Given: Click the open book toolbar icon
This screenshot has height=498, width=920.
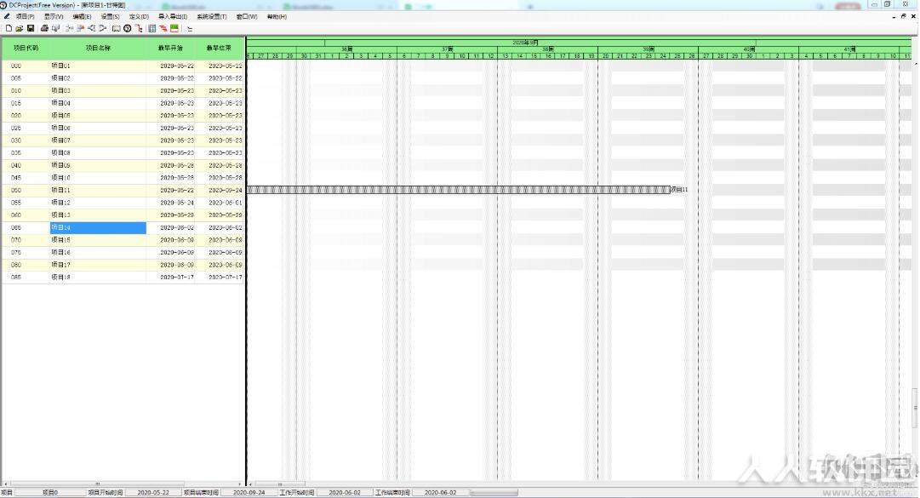Looking at the screenshot, I should point(117,28).
